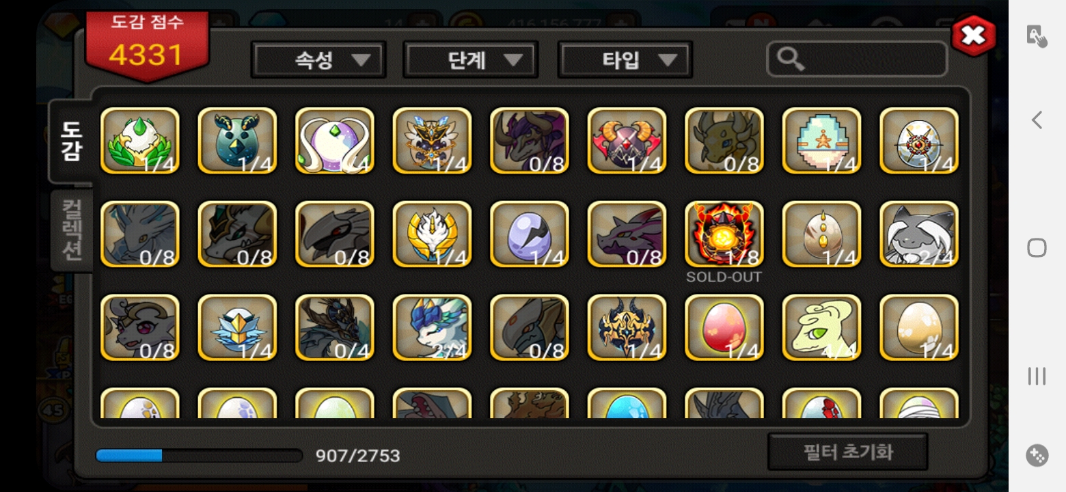Switch to the 컬렉션 tab

(x=72, y=230)
